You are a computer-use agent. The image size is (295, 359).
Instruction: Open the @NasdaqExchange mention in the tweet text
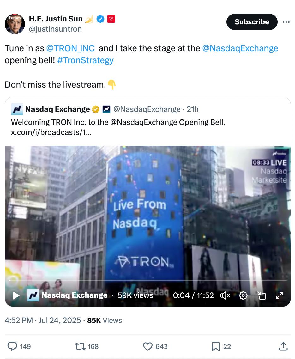(x=240, y=48)
